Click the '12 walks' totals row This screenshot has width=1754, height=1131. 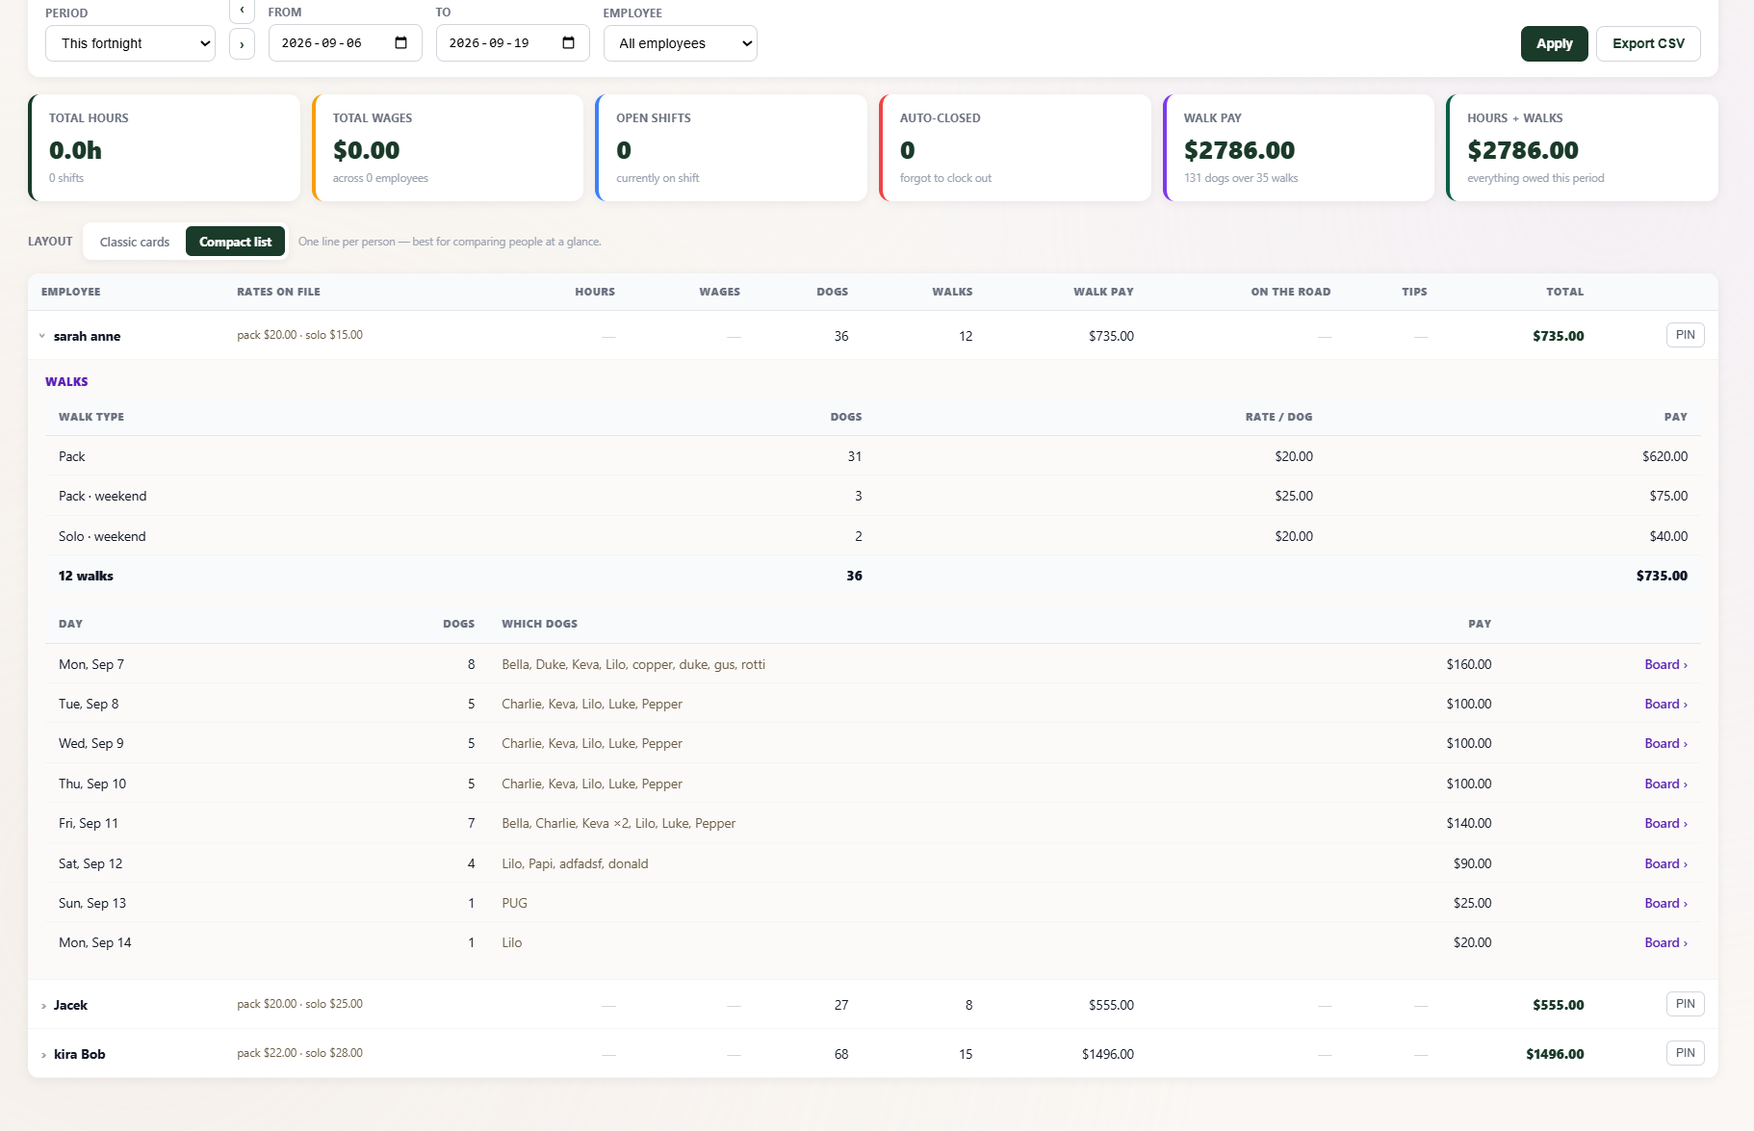pos(873,576)
